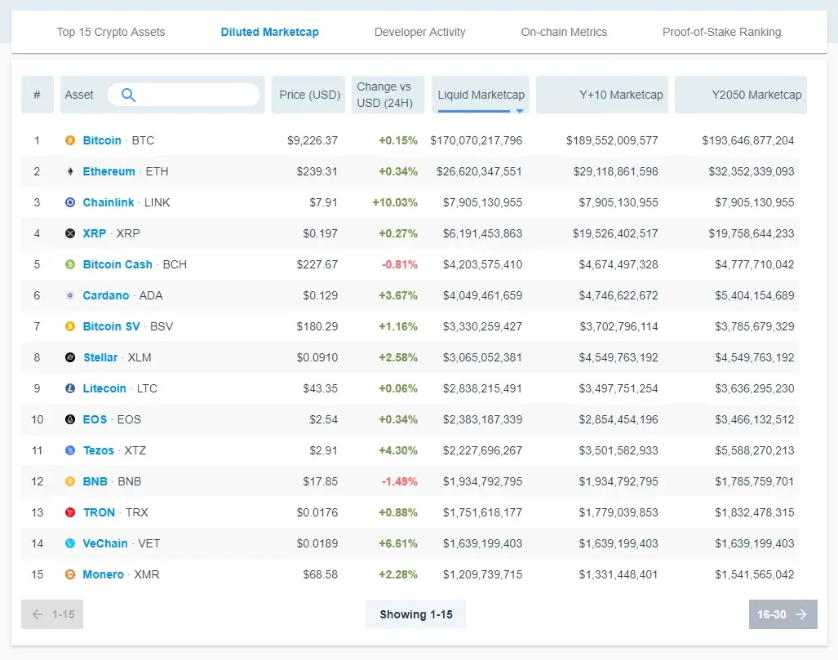Open the Cardano asset link
Image resolution: width=838 pixels, height=660 pixels.
click(106, 295)
